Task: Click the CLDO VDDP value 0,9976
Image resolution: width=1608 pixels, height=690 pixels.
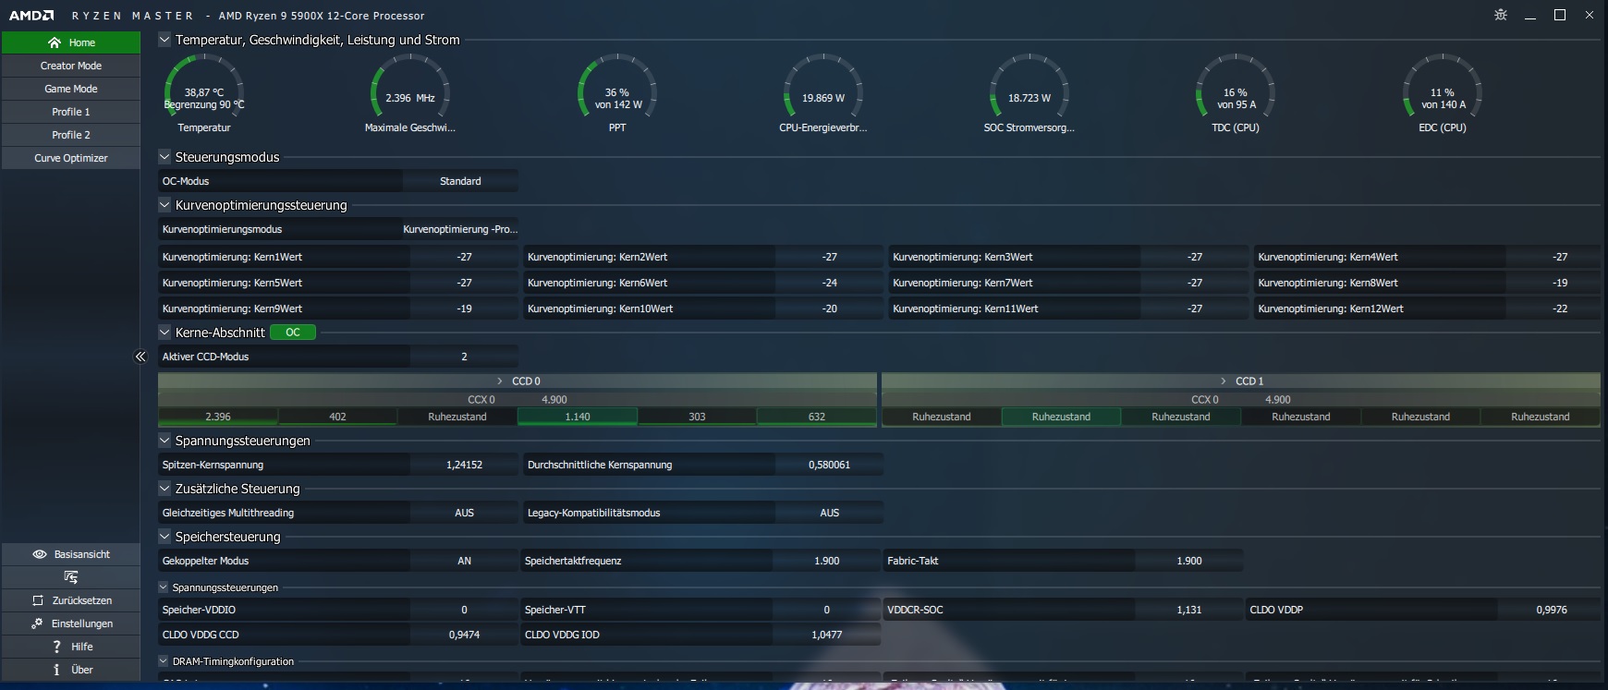Action: pyautogui.click(x=1552, y=610)
